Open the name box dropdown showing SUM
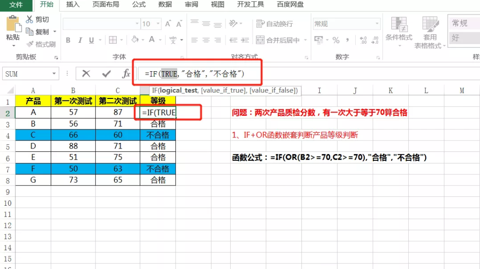This screenshot has height=269, width=480. [x=54, y=74]
